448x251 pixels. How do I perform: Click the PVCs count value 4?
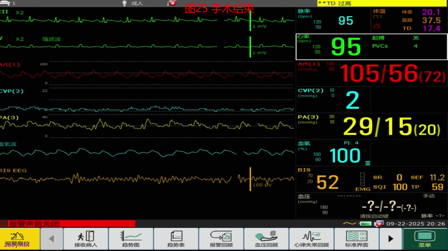coord(416,46)
